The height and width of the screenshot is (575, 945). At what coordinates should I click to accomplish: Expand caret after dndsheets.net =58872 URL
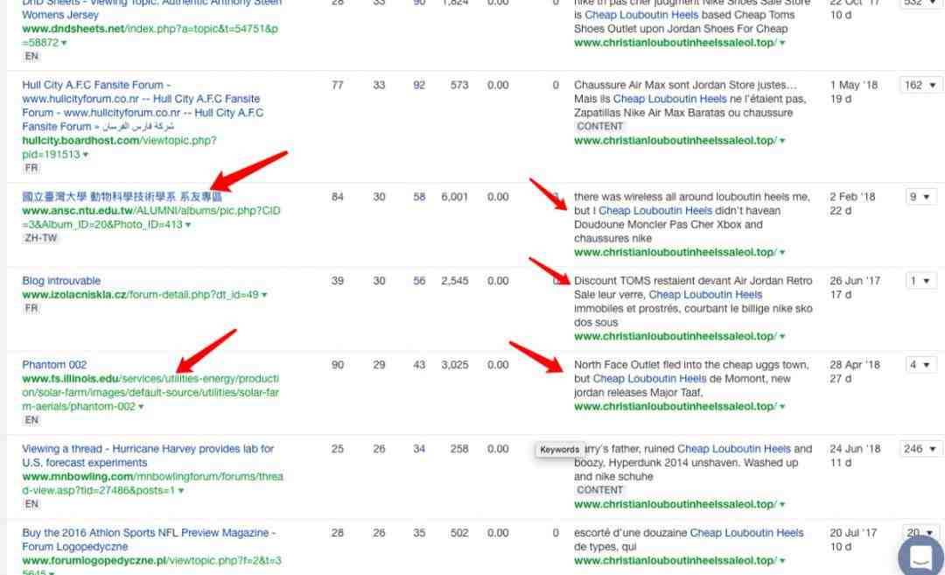click(64, 44)
